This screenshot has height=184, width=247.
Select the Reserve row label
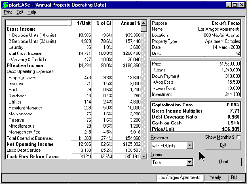[x=17, y=120]
